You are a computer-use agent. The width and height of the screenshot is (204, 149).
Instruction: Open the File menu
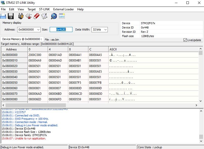pos(3,9)
